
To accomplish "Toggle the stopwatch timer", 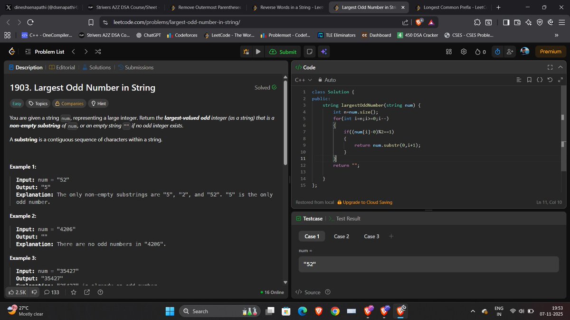I will (x=497, y=52).
